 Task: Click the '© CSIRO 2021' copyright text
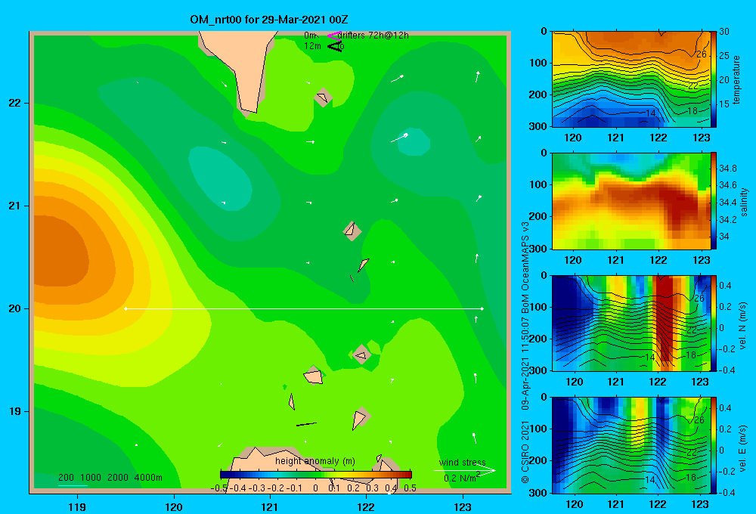[525, 452]
